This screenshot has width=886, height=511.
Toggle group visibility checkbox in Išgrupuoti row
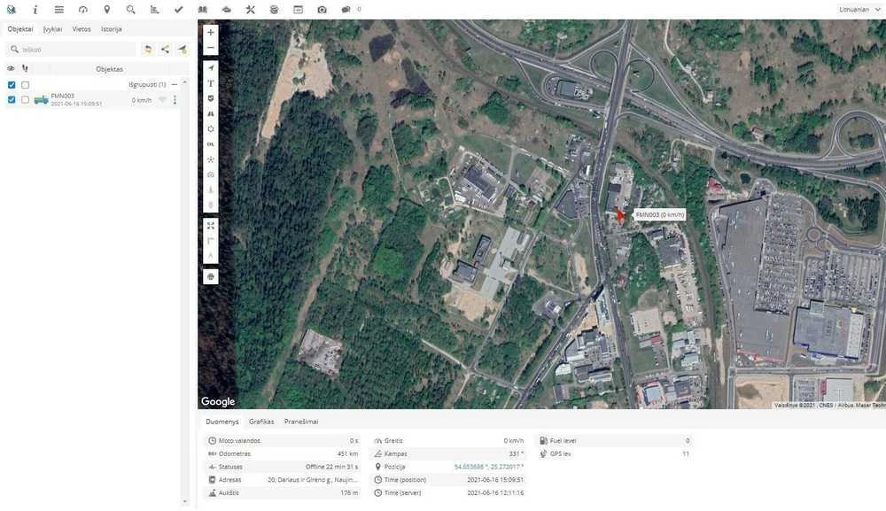12,85
